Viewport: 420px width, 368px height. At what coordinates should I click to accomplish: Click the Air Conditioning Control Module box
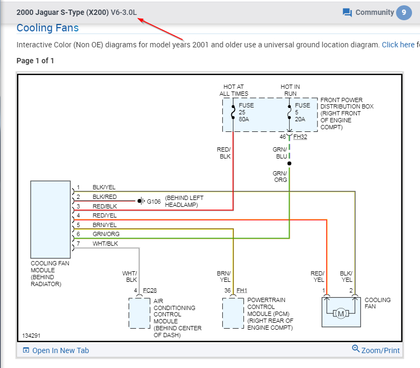pyautogui.click(x=139, y=313)
